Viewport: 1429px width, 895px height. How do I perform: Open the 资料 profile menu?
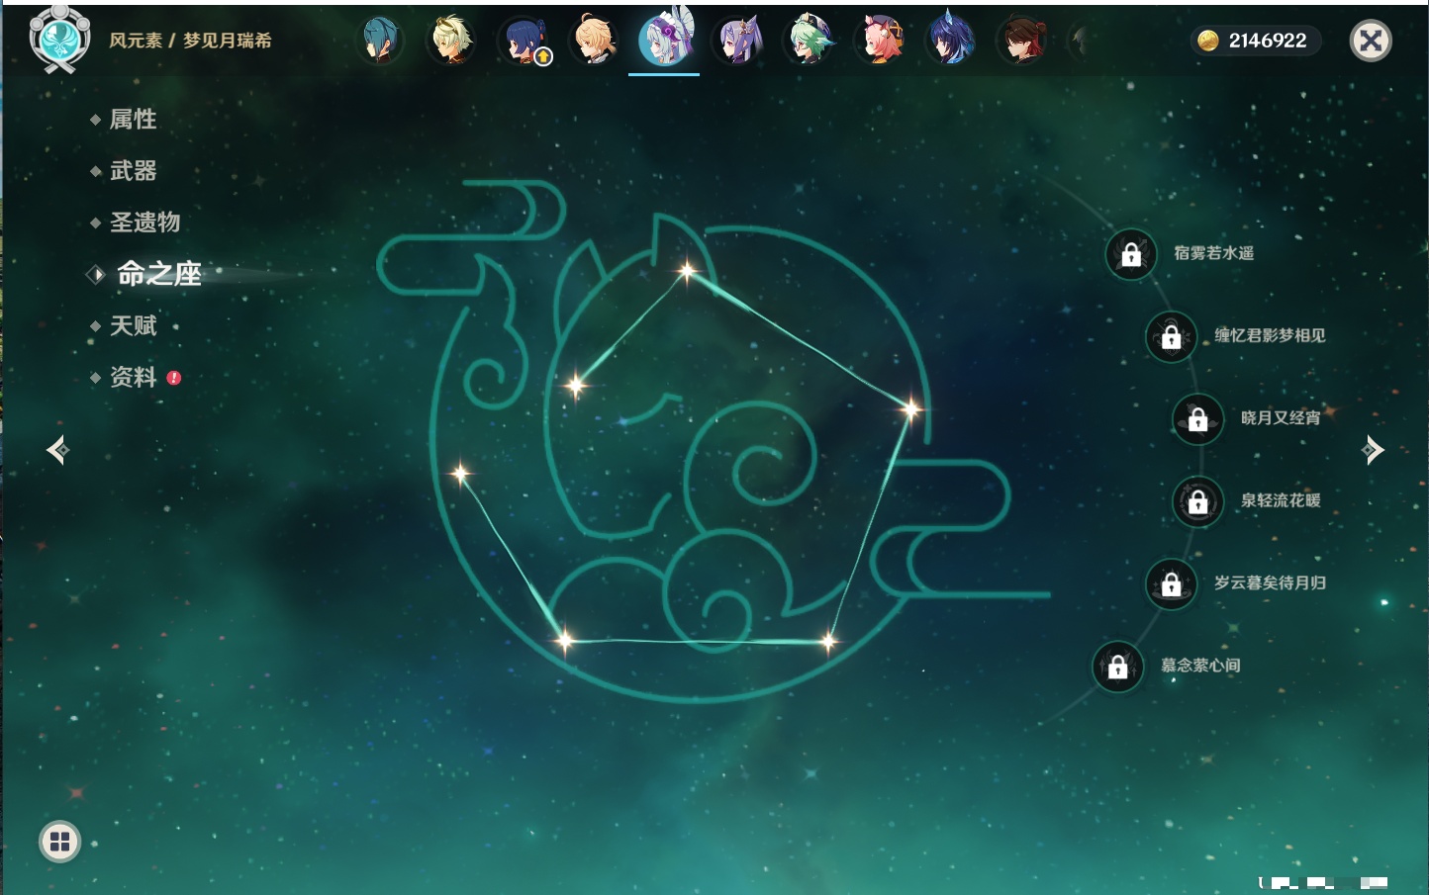pyautogui.click(x=136, y=377)
